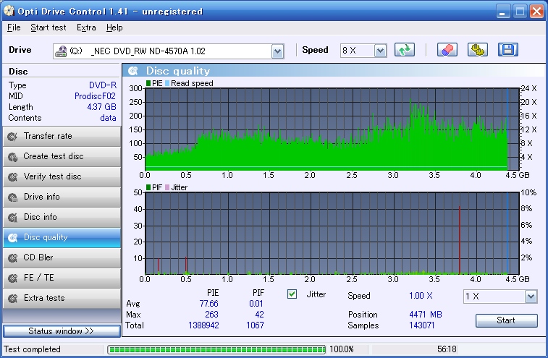Screen dimensions: 548x358
Task: Click the Samples 143071 value
Action: pos(421,325)
